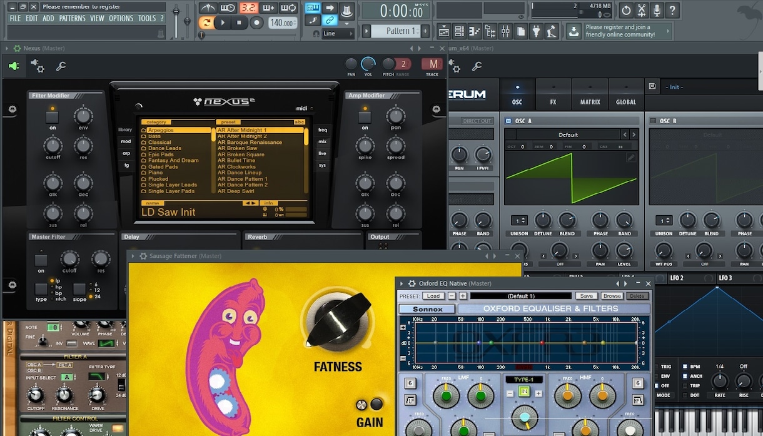Screen dimensions: 763x436
Task: Toggle the ANCH checkbox in Serum LFO
Action: point(685,377)
